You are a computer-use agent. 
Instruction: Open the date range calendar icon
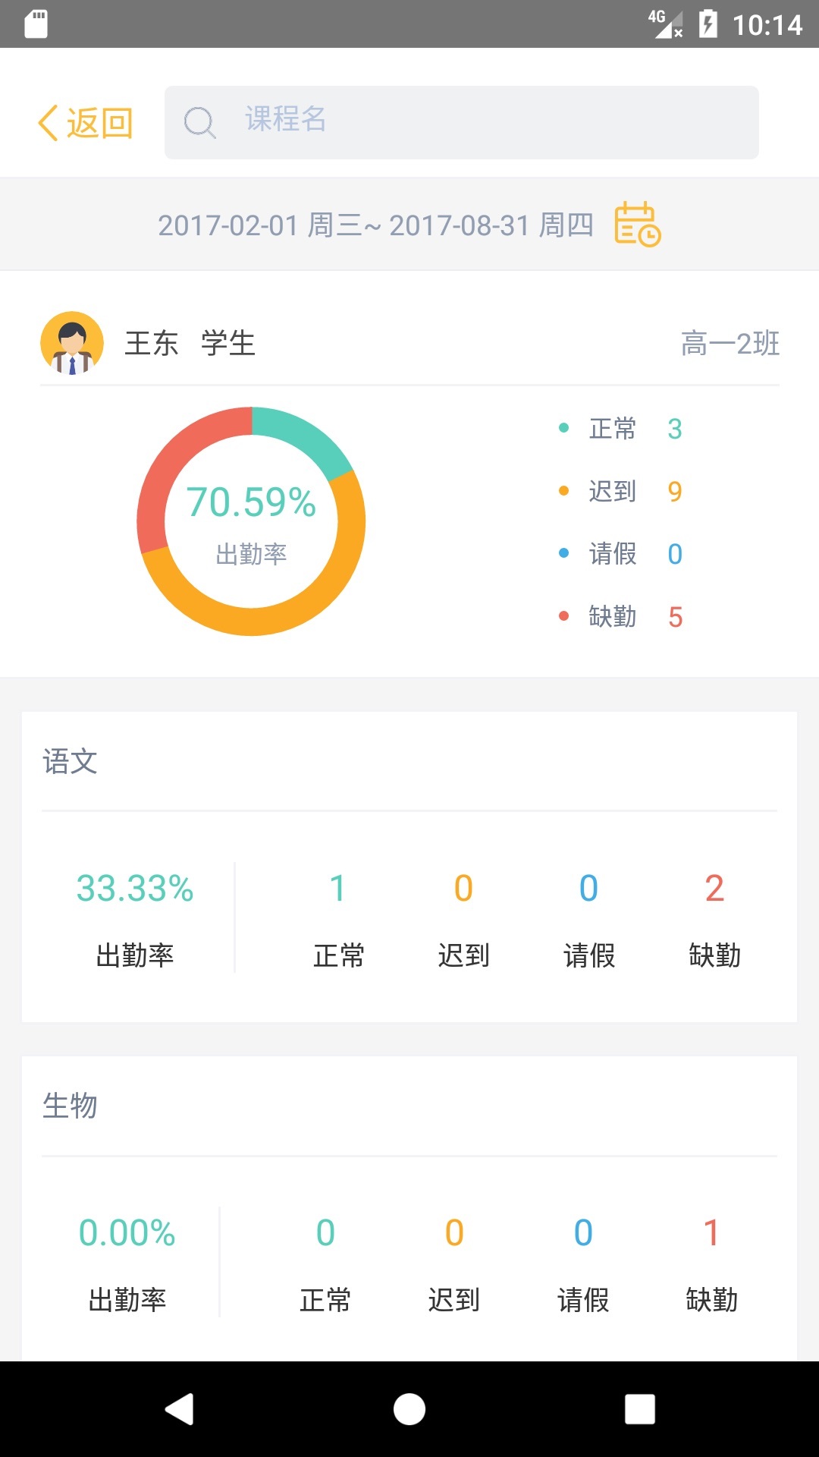click(x=637, y=225)
